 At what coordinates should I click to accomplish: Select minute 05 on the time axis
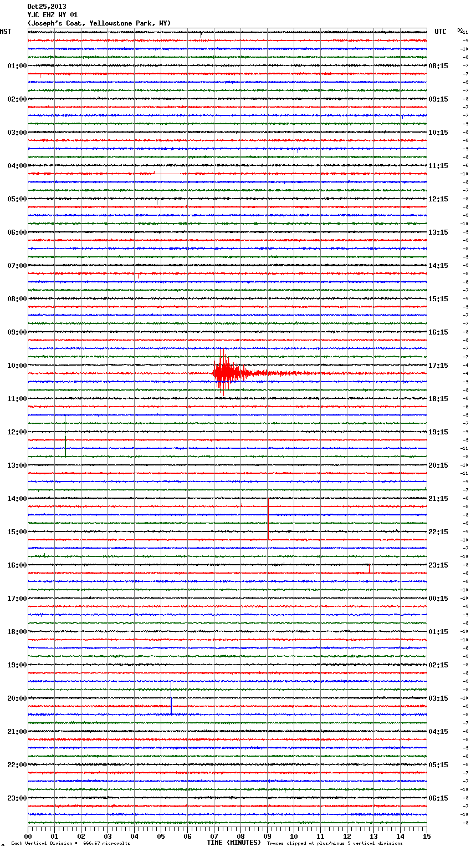tap(161, 836)
